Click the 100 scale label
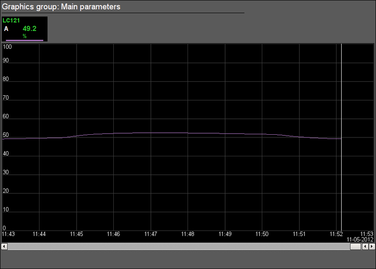This screenshot has width=376, height=269. (x=7, y=47)
